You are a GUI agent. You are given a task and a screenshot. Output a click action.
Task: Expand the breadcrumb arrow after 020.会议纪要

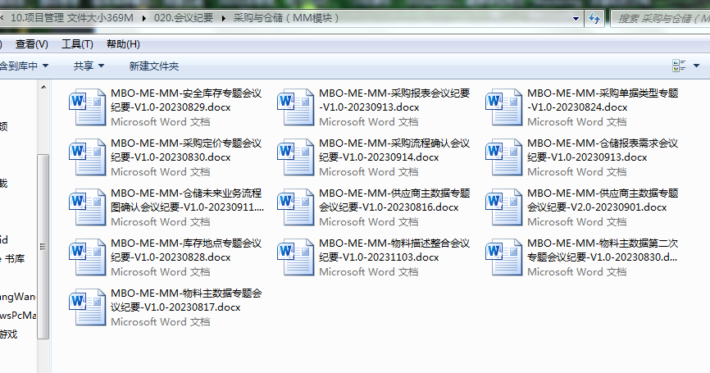(225, 17)
